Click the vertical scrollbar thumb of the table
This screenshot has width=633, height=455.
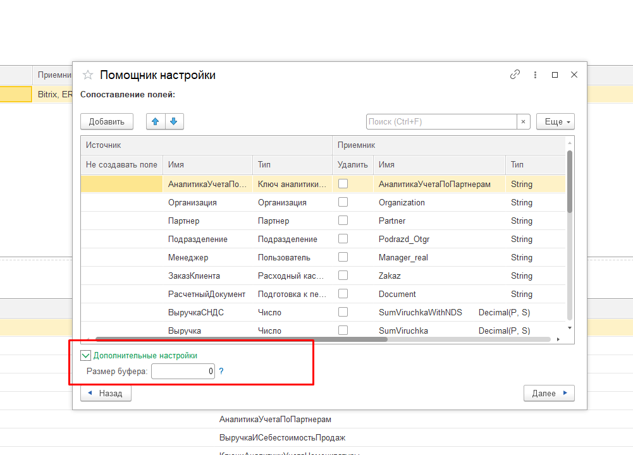(570, 181)
